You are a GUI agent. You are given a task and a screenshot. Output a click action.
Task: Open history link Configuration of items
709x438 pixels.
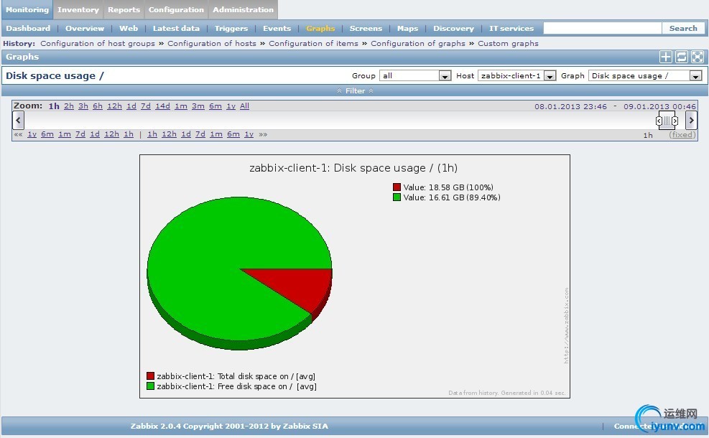(x=313, y=43)
